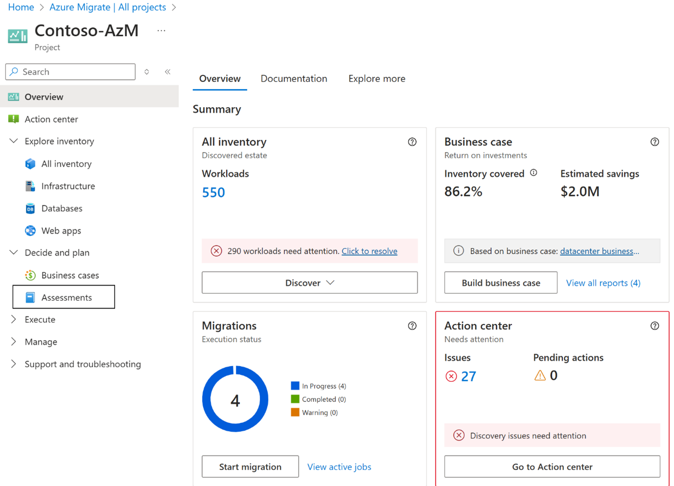
Task: Click the All inventory cube icon
Action: pyautogui.click(x=30, y=164)
